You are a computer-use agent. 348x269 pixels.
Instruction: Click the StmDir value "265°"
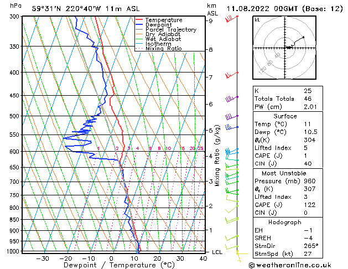[x=311, y=246]
